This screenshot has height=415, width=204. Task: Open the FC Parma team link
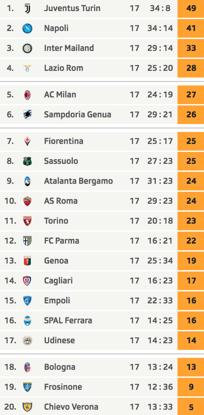click(x=61, y=241)
